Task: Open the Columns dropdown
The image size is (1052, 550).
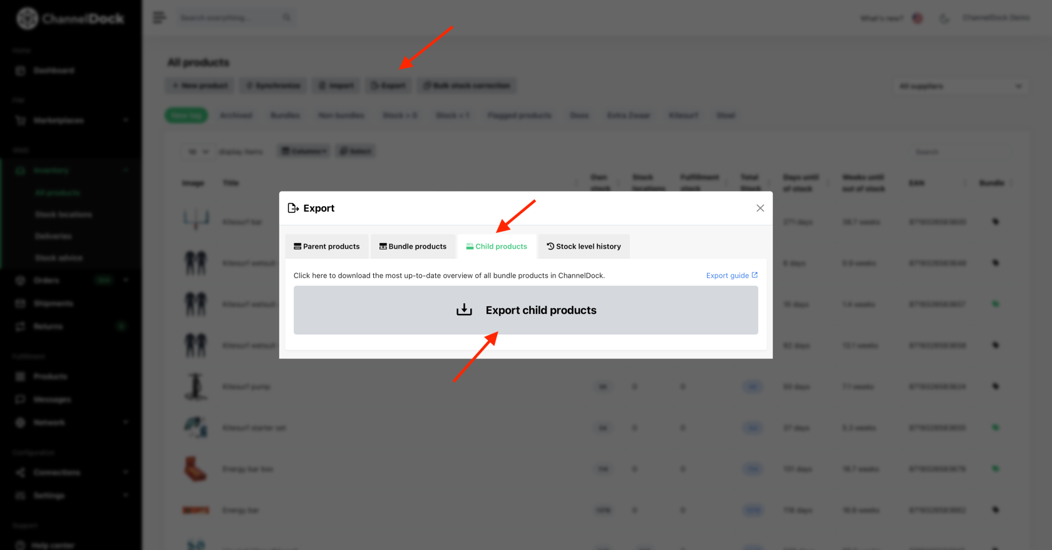Action: point(304,151)
